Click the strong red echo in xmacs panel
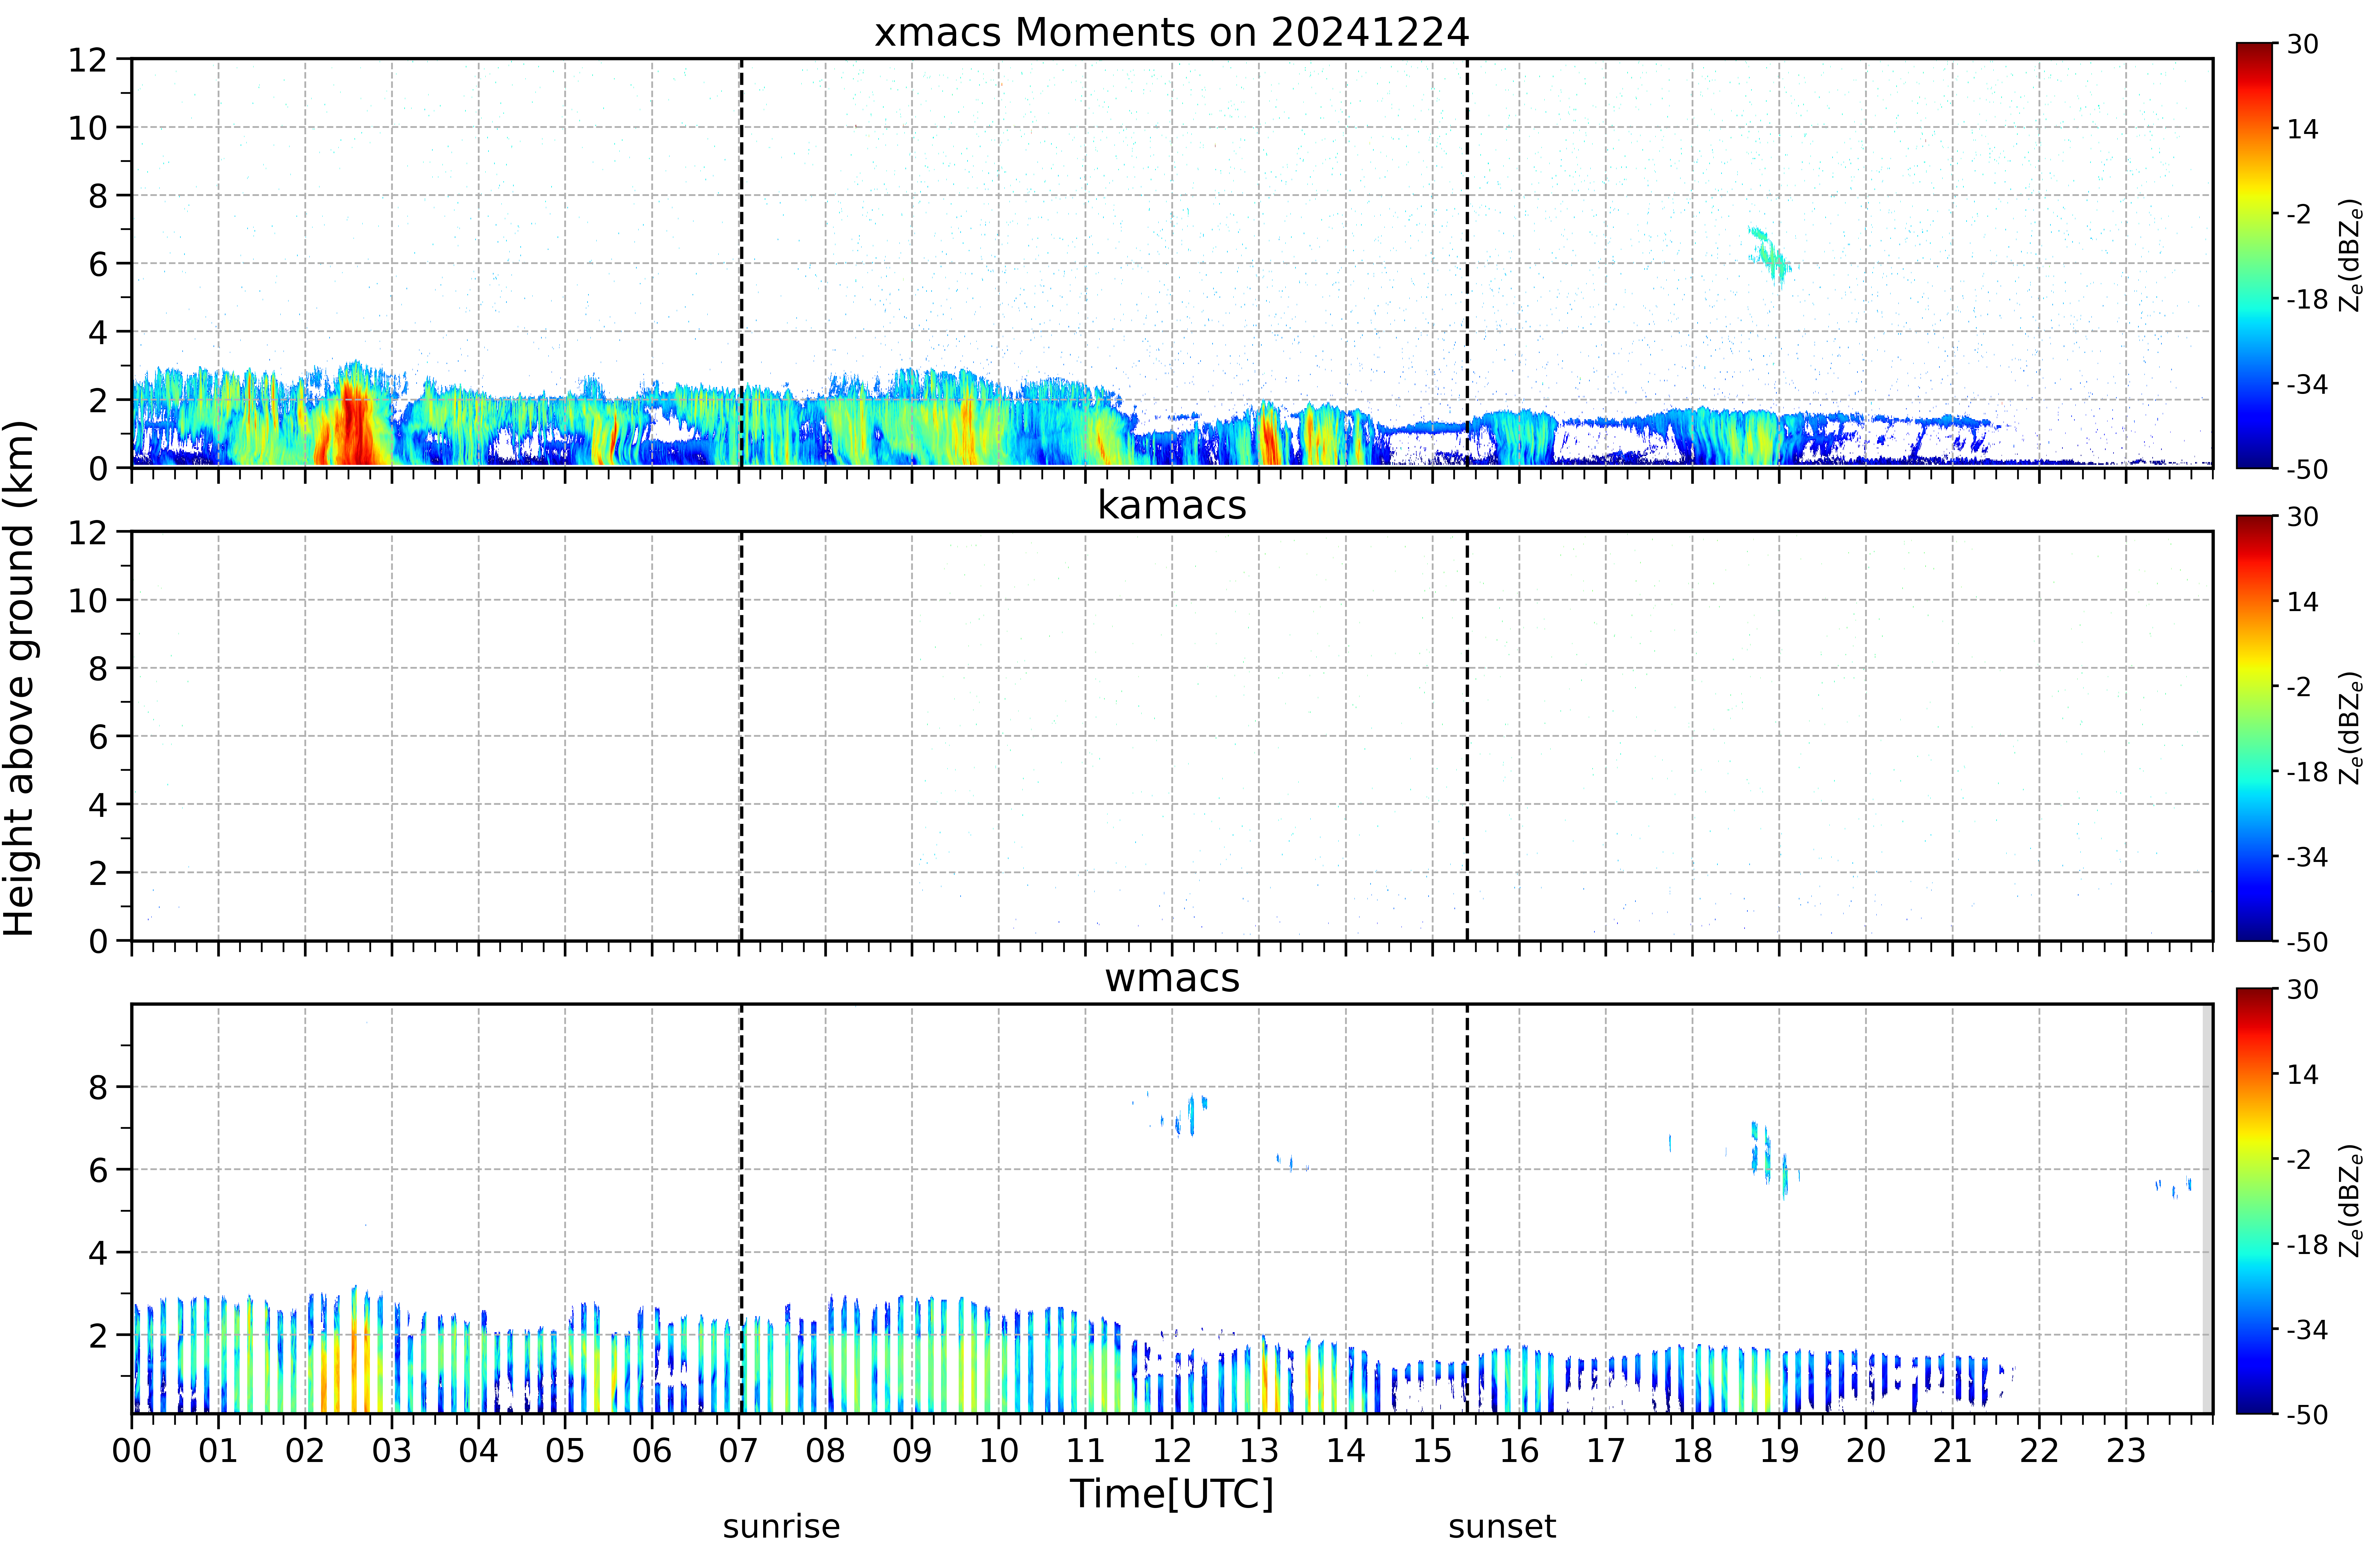This screenshot has height=1560, width=2380. point(352,430)
